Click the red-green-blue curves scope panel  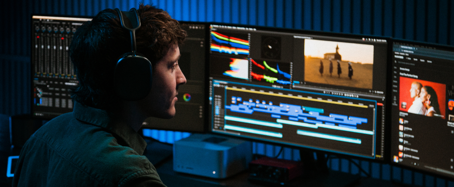click(x=271, y=72)
